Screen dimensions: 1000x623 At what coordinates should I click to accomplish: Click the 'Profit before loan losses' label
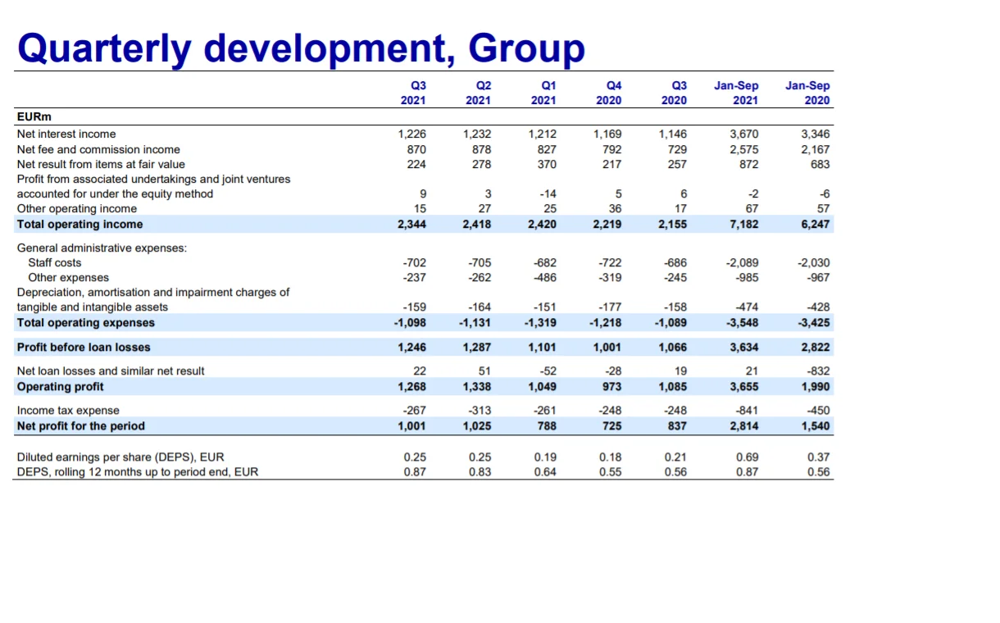(x=84, y=347)
